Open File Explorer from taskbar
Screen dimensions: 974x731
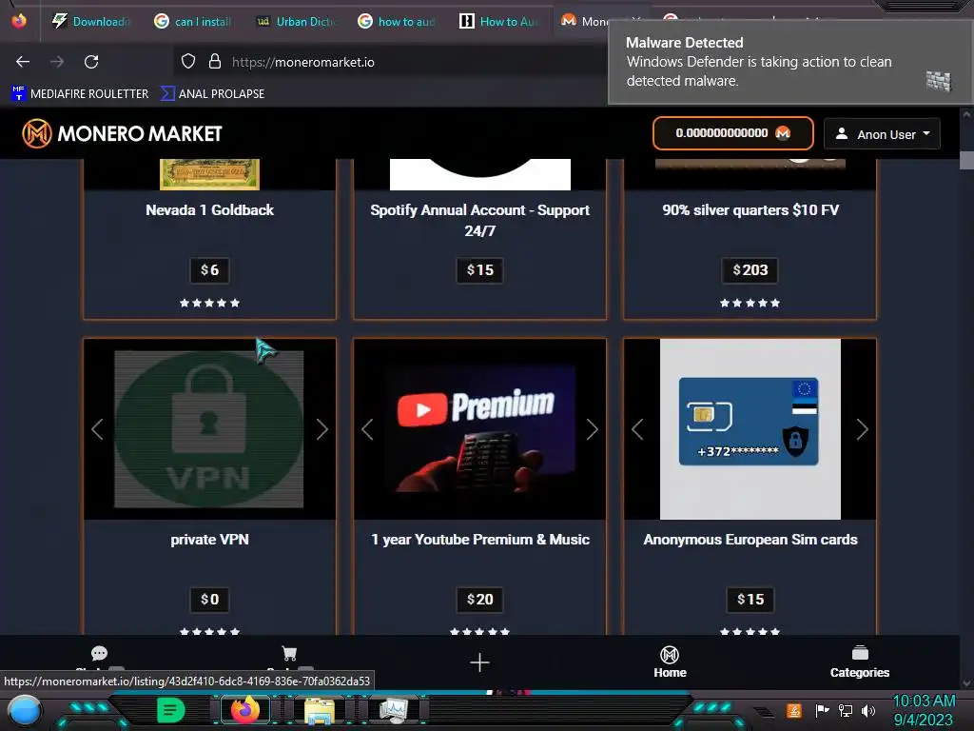pos(320,710)
